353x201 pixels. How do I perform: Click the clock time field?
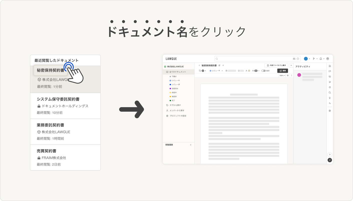point(241,71)
